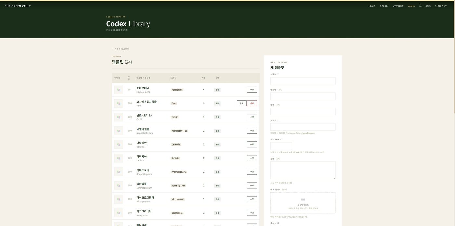455x226 pixels.
Task: Click the 'labisia' slug tag
Action: pyautogui.click(x=175, y=158)
